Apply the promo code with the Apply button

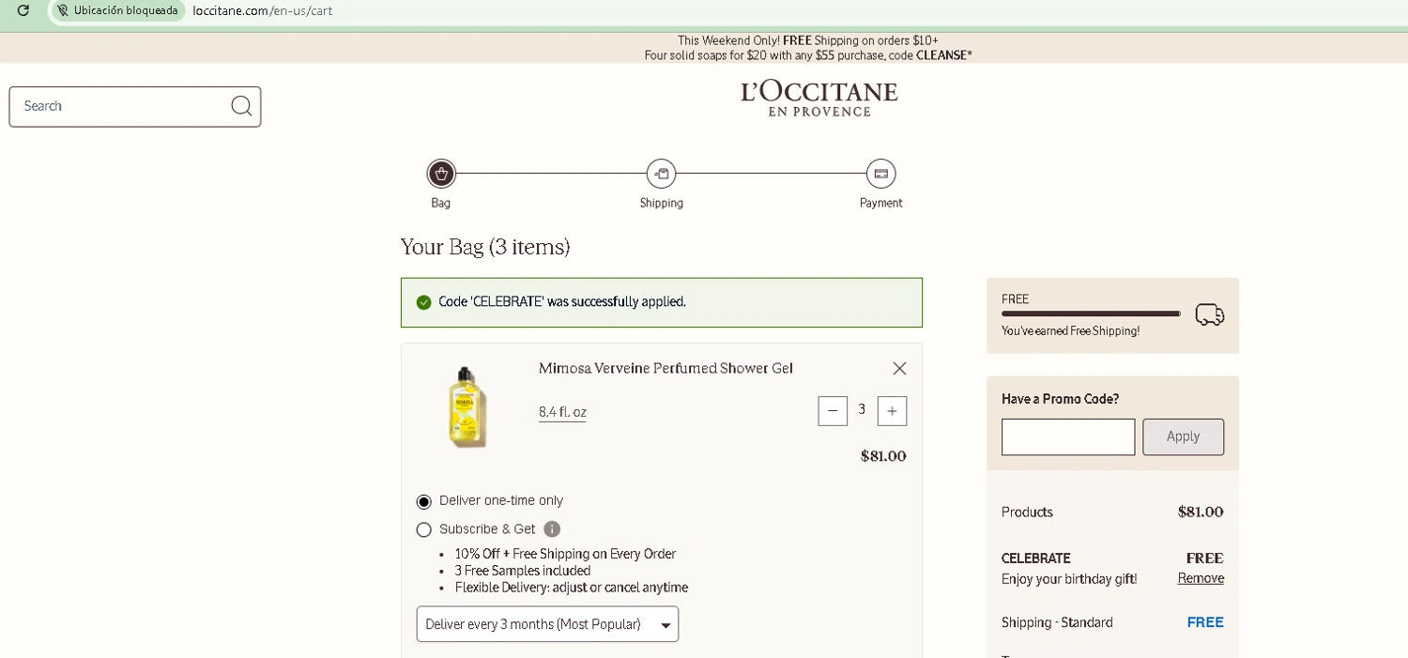(x=1183, y=436)
